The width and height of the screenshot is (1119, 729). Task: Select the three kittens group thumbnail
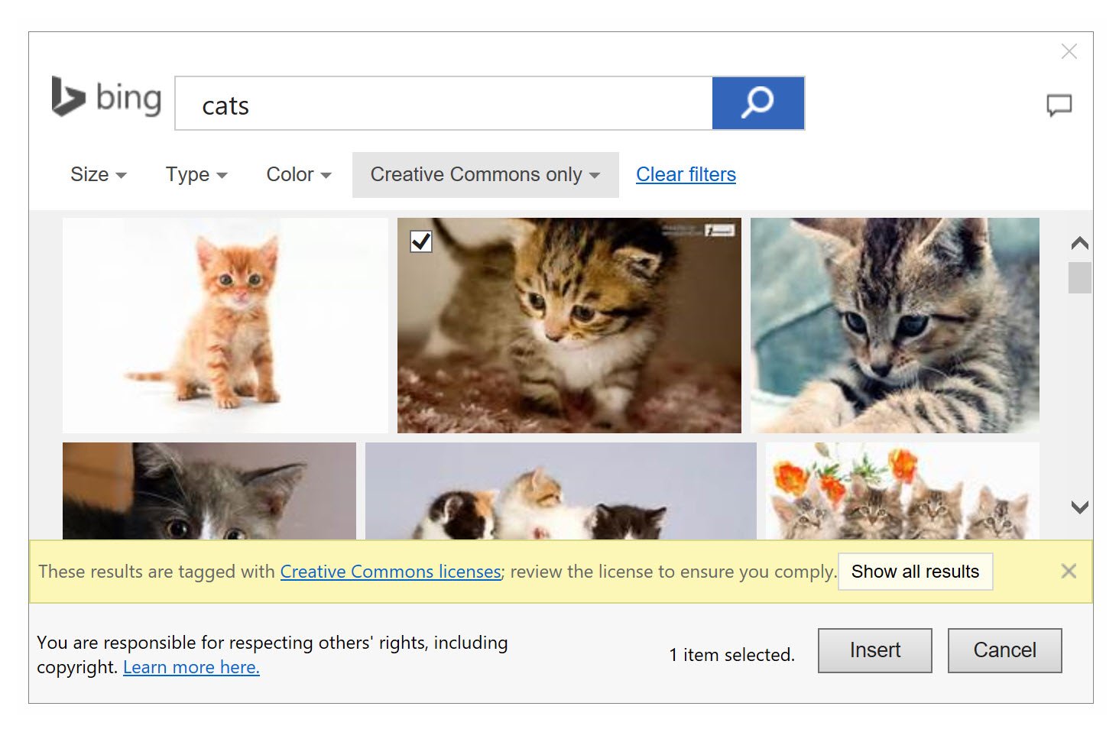click(x=561, y=491)
